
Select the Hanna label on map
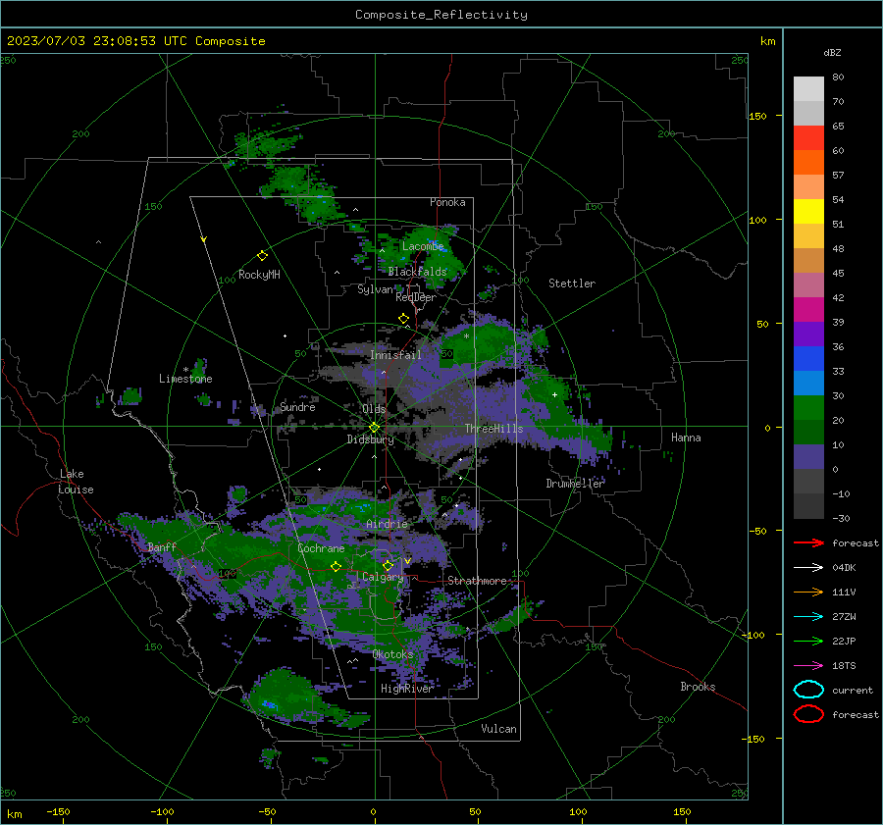pyautogui.click(x=686, y=438)
